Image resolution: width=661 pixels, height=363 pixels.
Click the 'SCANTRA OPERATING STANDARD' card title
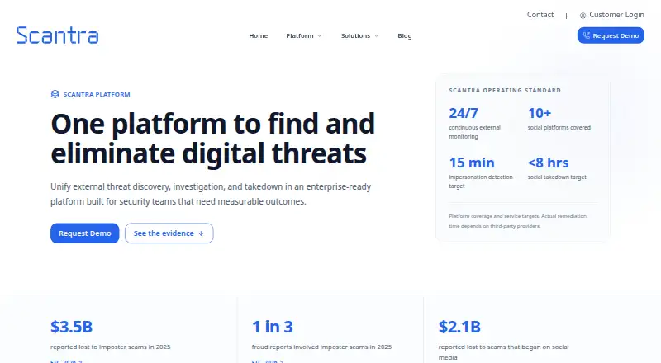point(505,90)
